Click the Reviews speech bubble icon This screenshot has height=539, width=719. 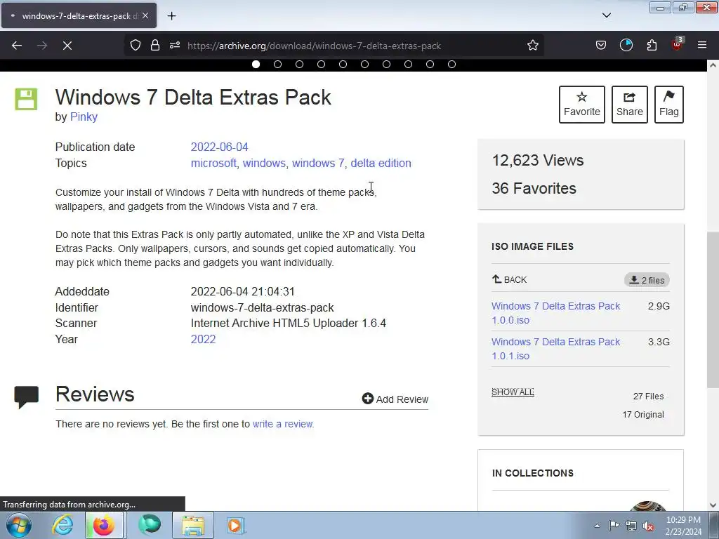tap(26, 397)
